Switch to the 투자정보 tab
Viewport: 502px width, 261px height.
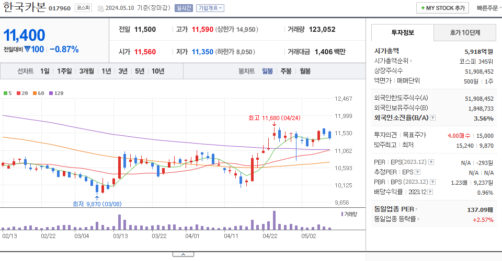403,32
